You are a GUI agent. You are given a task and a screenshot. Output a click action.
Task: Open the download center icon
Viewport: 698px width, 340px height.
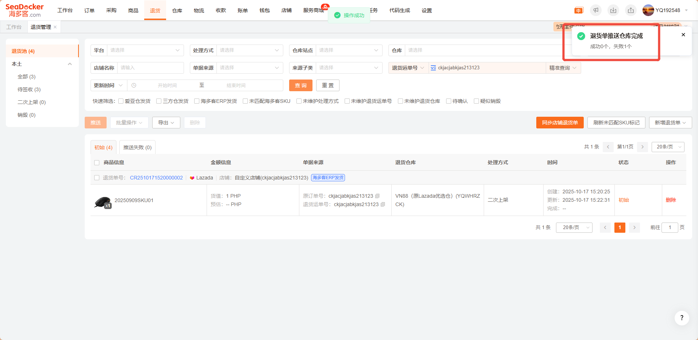613,11
